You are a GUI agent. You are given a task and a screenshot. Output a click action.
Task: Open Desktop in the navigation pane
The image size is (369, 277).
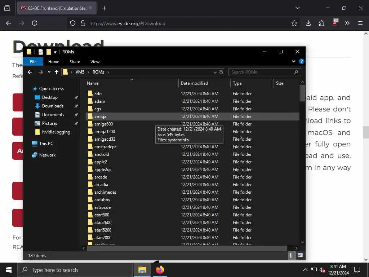[50, 97]
